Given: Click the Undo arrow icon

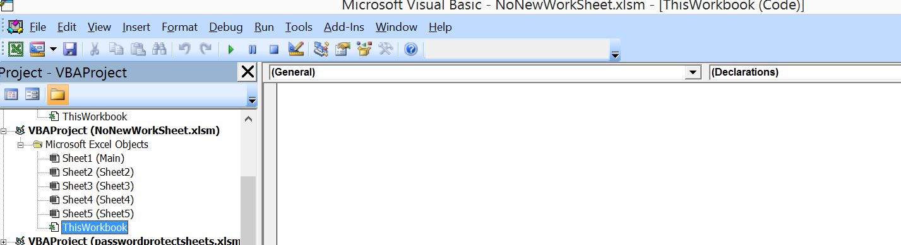Looking at the screenshot, I should (x=184, y=49).
